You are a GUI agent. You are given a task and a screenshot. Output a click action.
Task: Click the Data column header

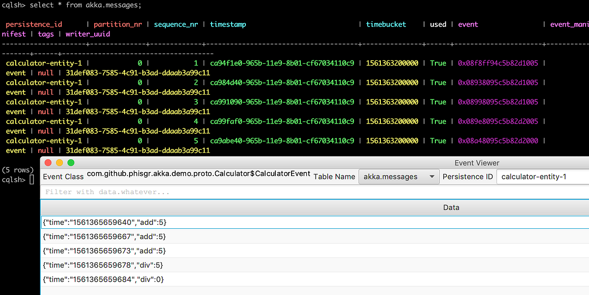(451, 207)
